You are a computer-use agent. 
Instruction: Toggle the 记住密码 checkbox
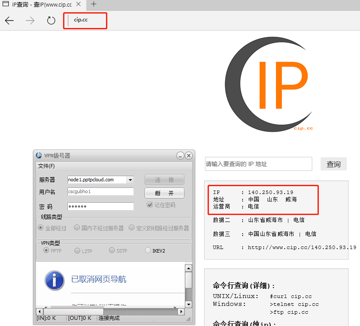(150, 205)
